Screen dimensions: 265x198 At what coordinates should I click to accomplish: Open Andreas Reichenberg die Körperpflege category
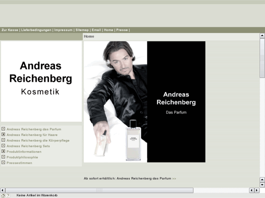[38, 141]
